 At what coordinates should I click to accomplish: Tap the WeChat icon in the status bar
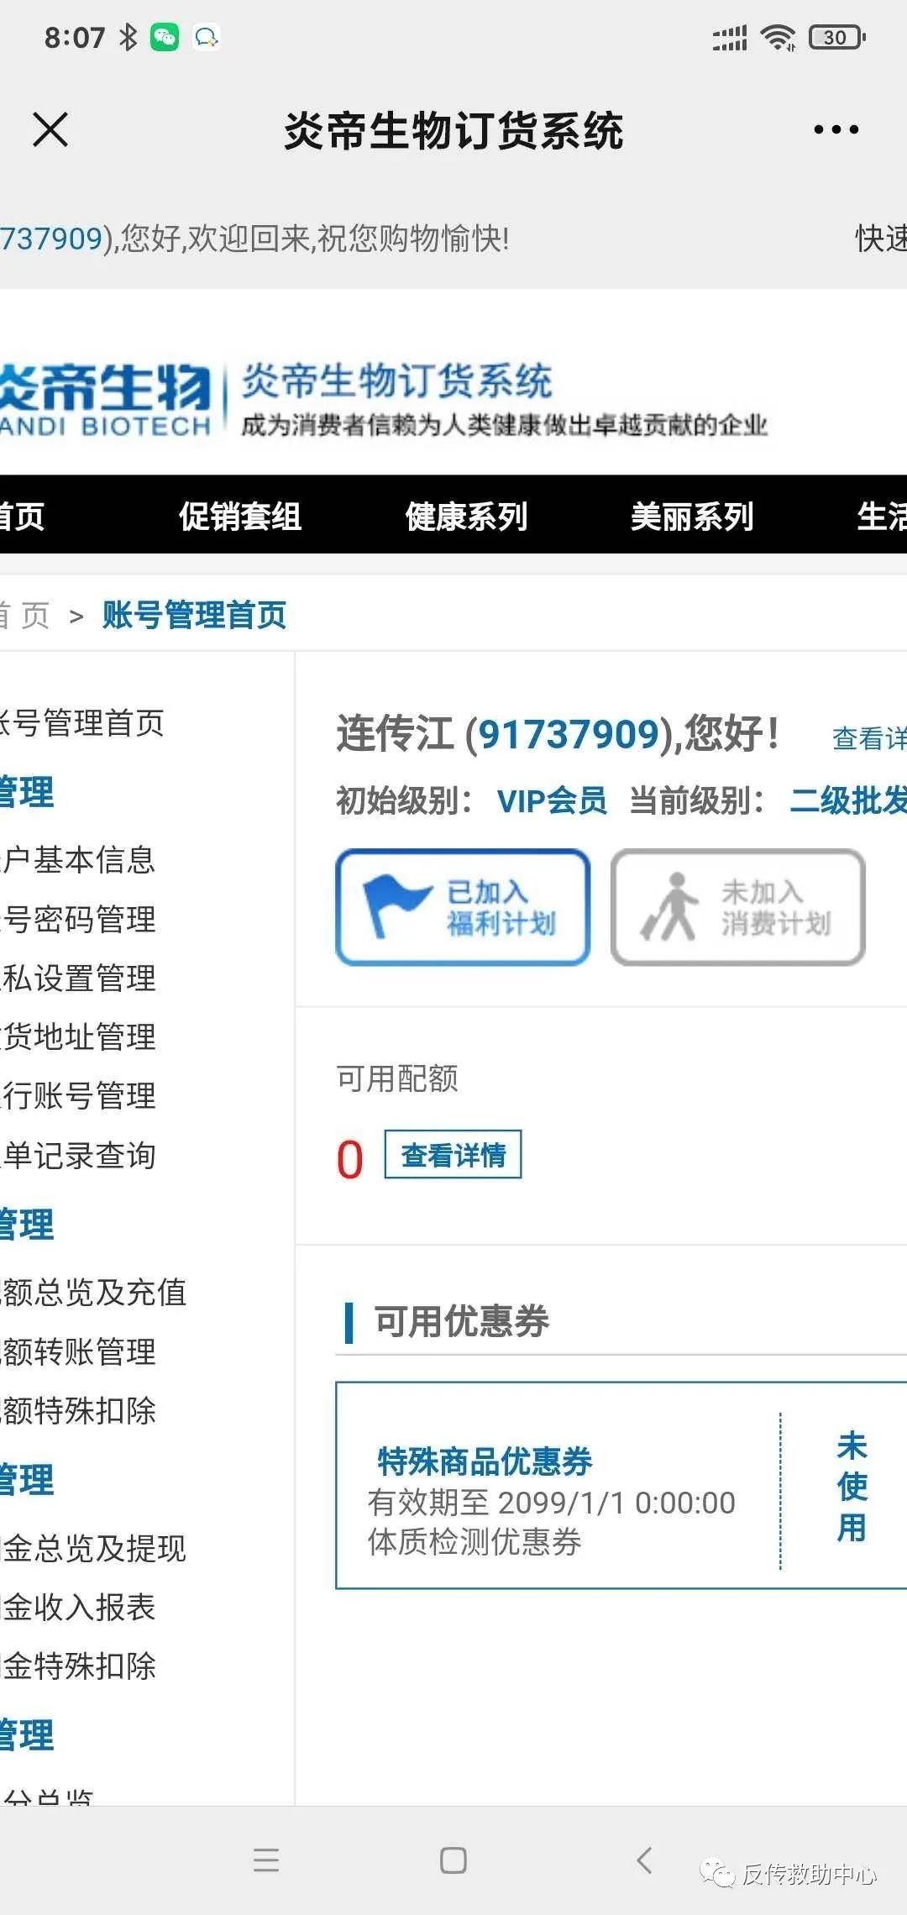[165, 37]
